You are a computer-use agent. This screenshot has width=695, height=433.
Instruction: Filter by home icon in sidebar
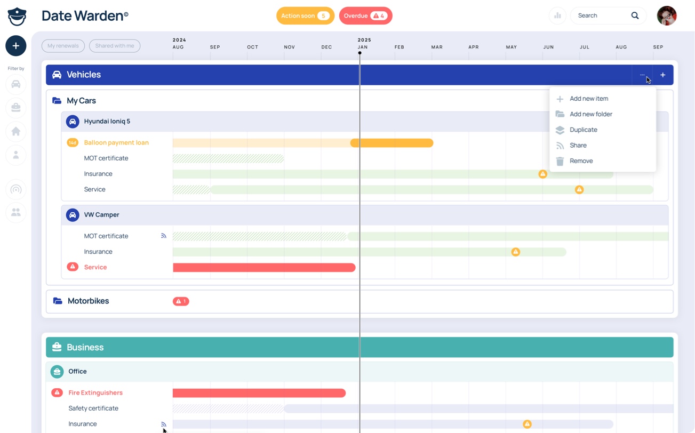tap(16, 131)
